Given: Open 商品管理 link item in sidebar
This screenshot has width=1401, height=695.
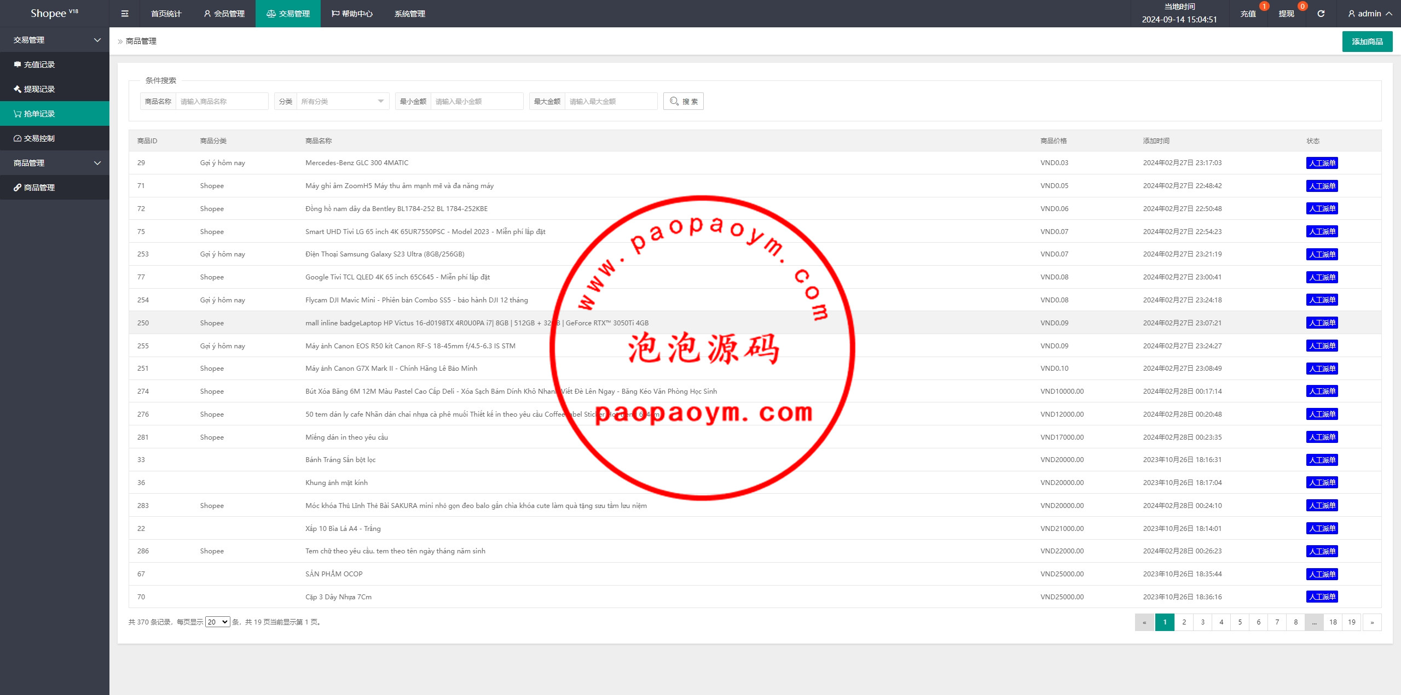Looking at the screenshot, I should 55,188.
